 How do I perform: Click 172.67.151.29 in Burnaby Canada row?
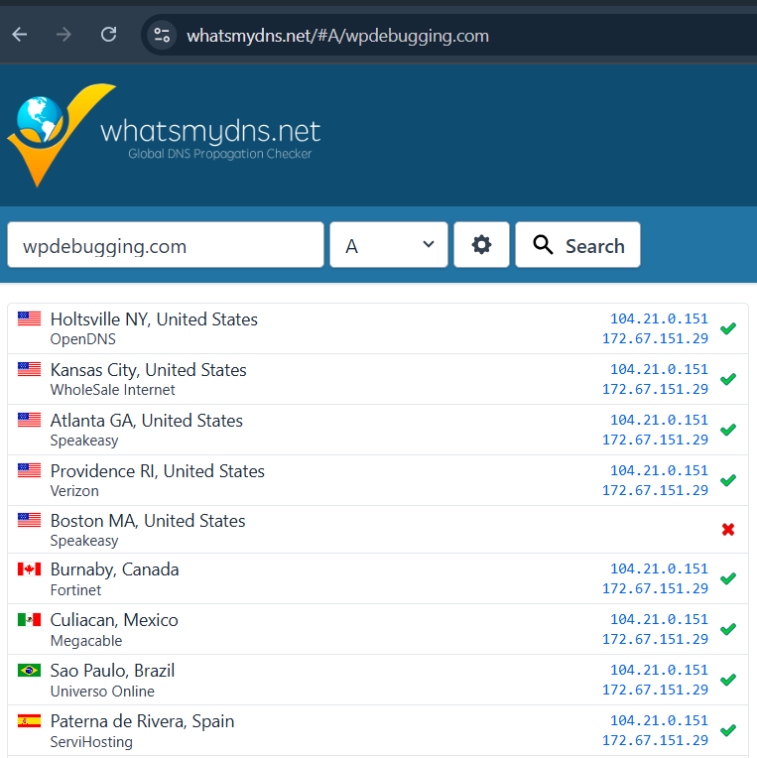655,588
